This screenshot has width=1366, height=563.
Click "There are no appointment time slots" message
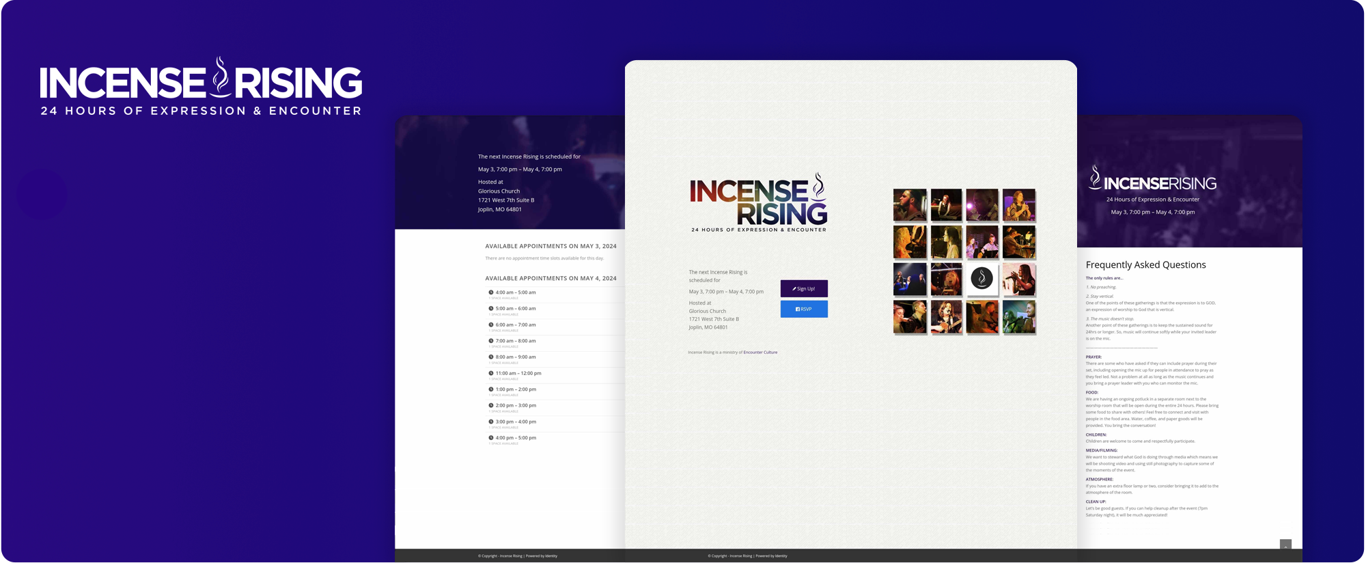544,258
